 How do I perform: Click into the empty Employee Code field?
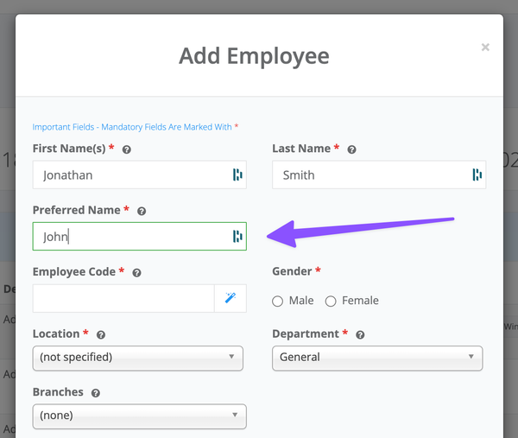pyautogui.click(x=123, y=298)
